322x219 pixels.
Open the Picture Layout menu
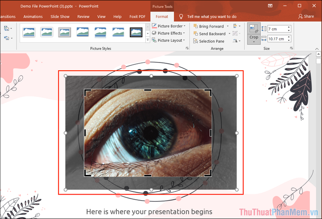169,40
